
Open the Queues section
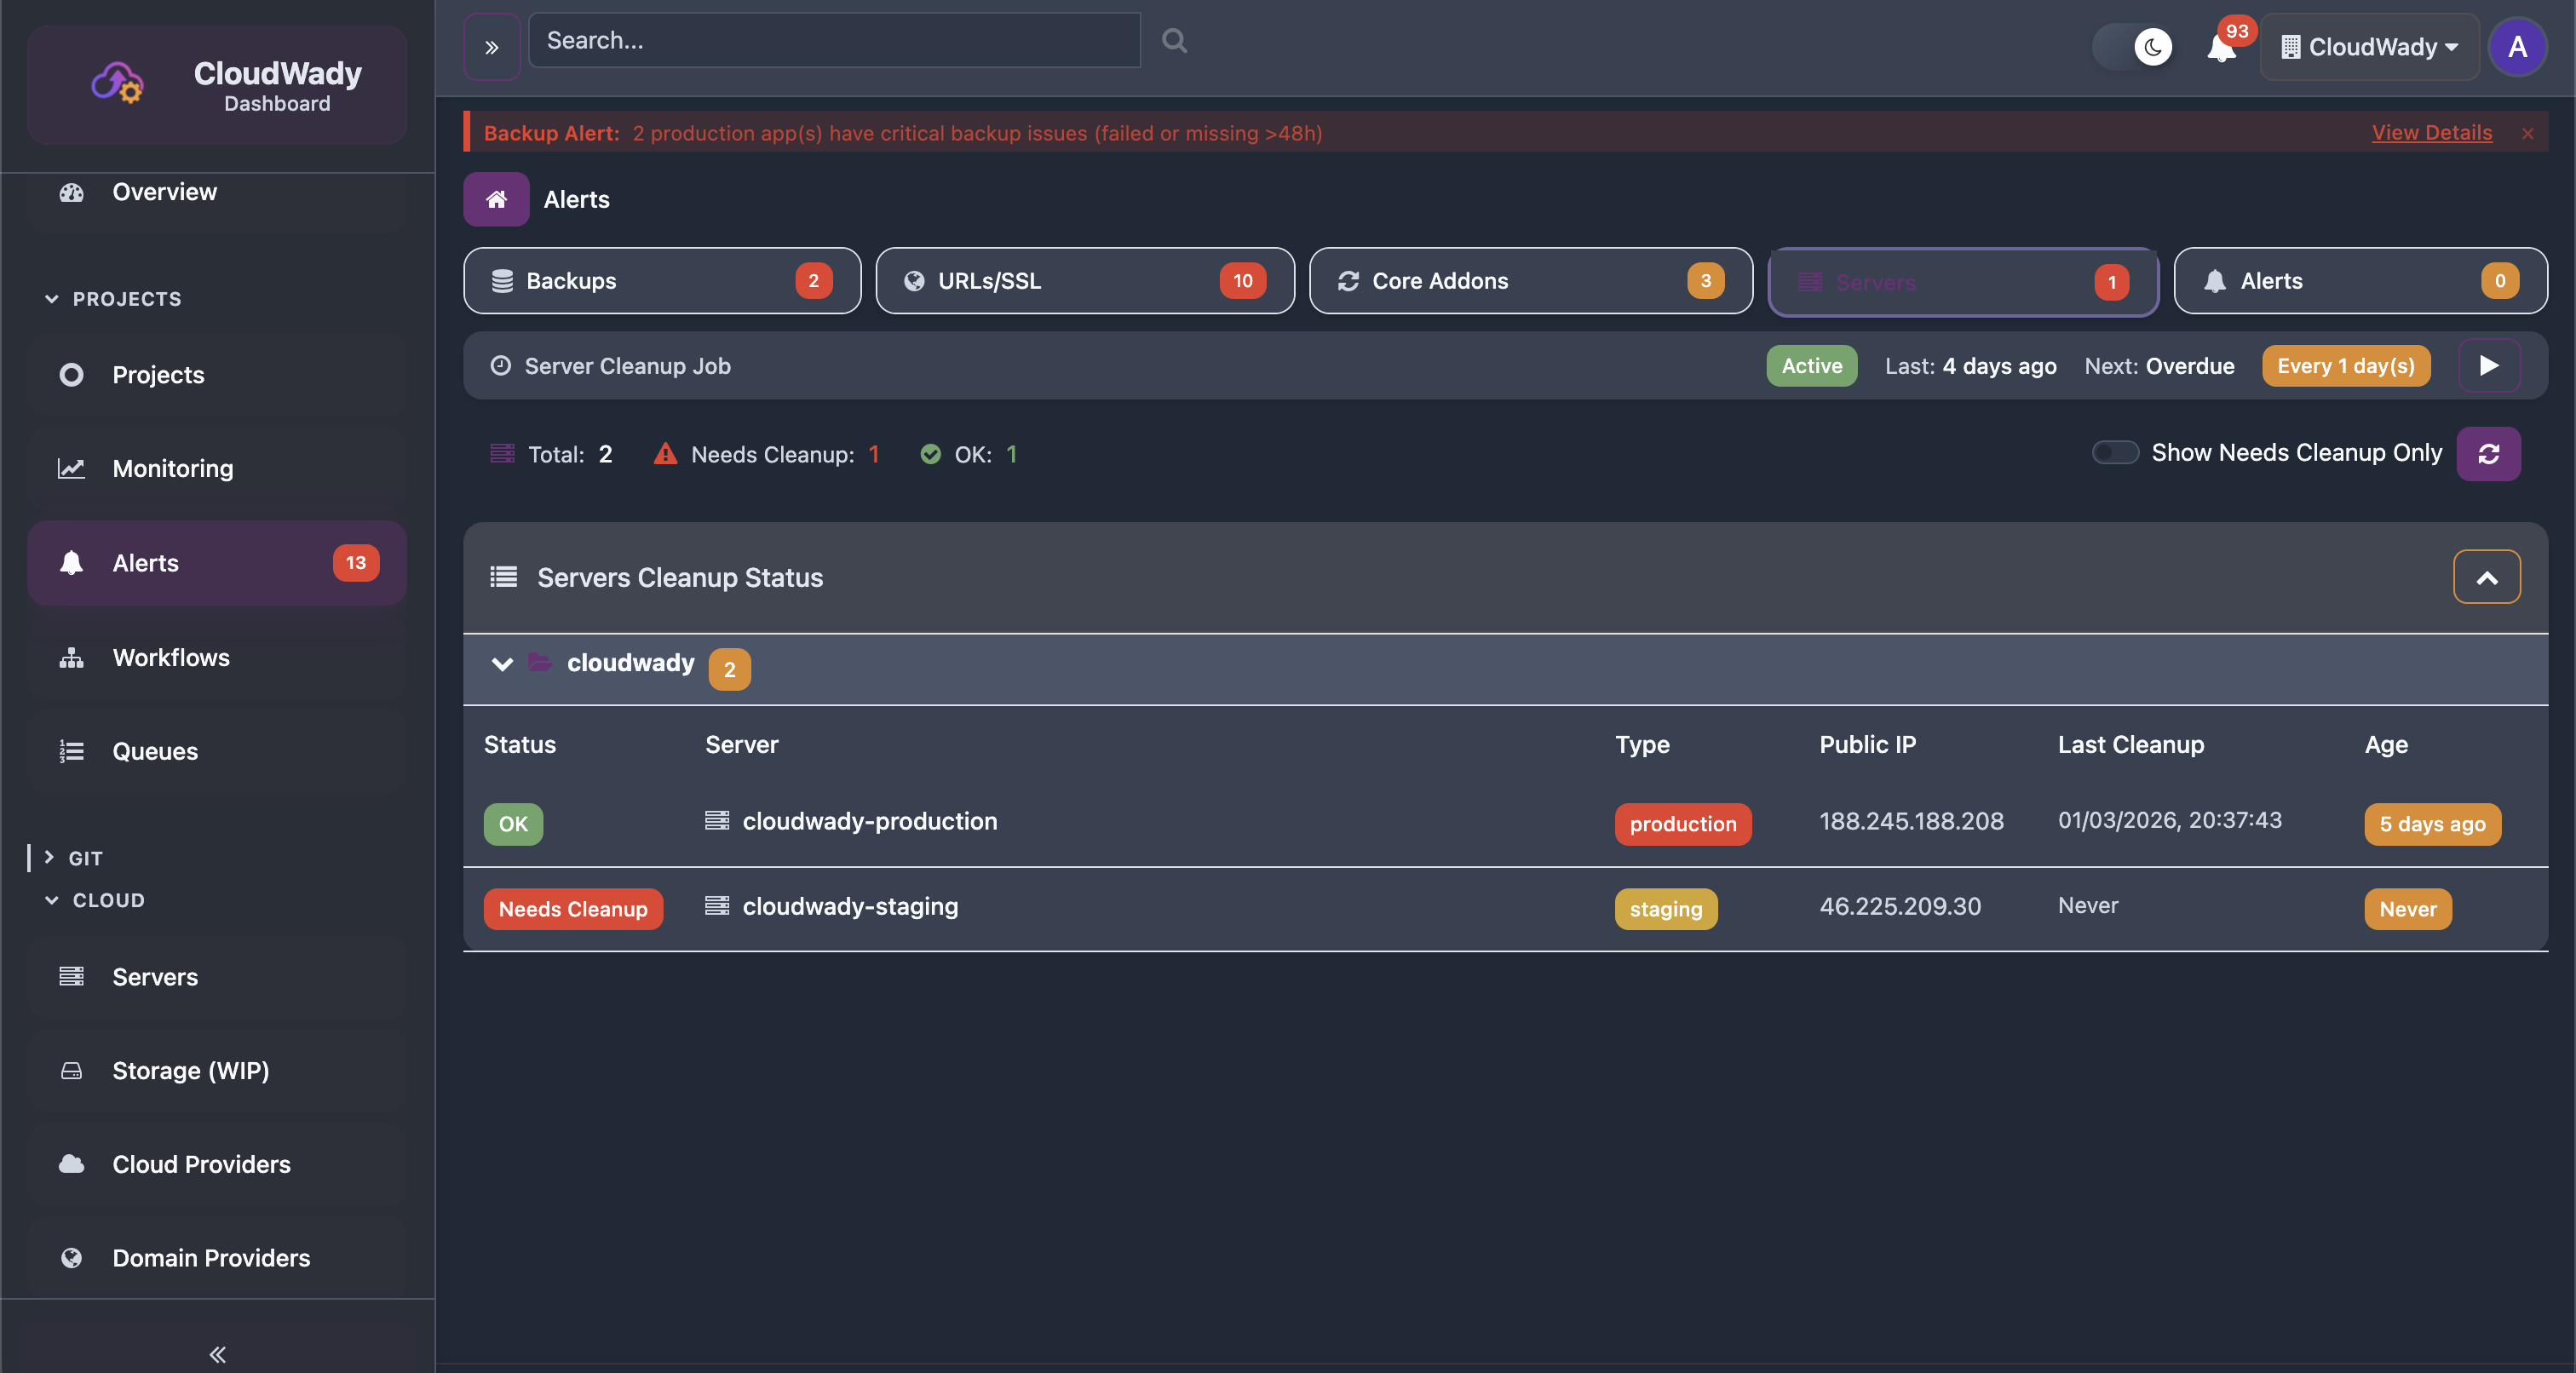(x=154, y=751)
